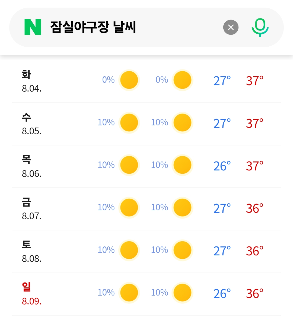Click Wednesday 8.05 morning sun icon
Viewport: 293px width, 317px height.
tap(129, 122)
